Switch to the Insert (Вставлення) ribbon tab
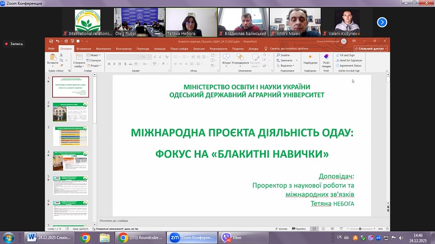The height and width of the screenshot is (244, 435). [84, 48]
